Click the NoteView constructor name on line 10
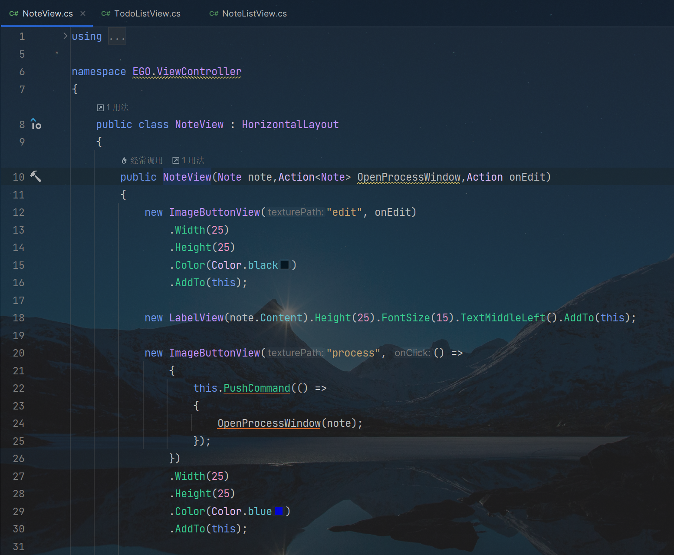 pos(187,177)
